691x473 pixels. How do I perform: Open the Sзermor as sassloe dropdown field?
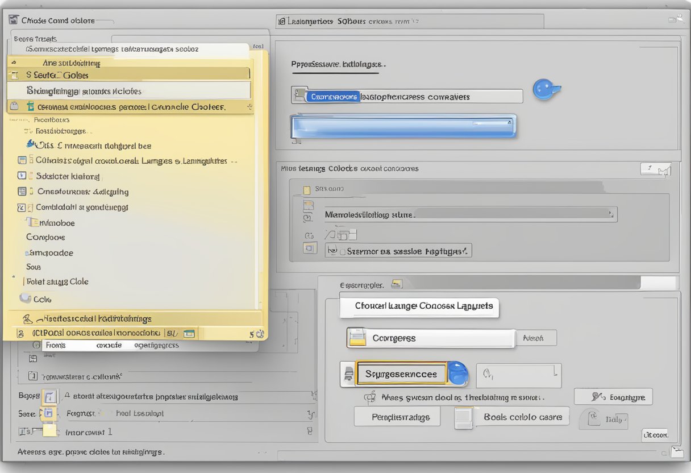398,250
